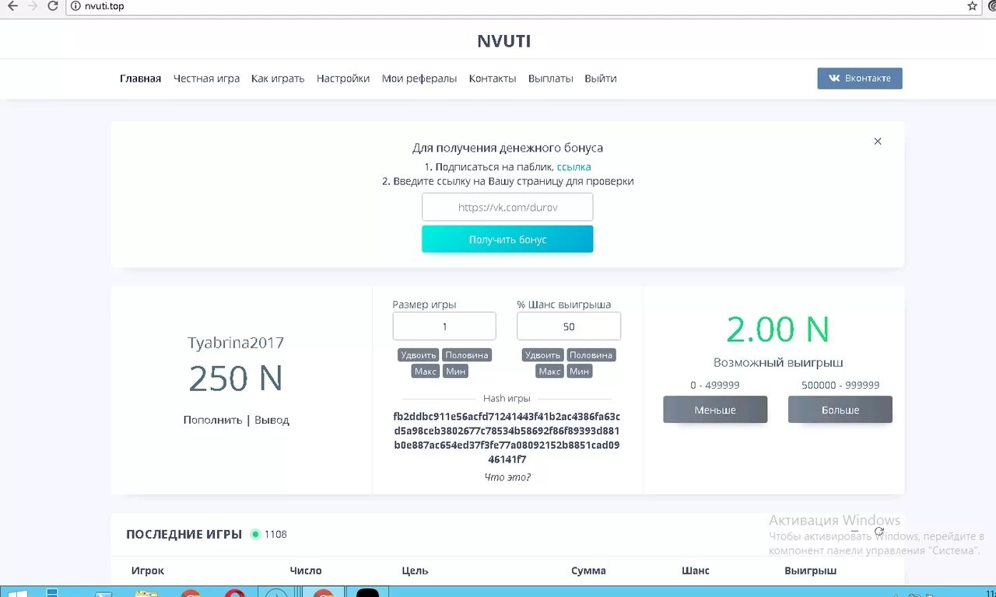The height and width of the screenshot is (597, 996).
Task: Click Мин under Шанс выигрыша
Action: point(580,372)
